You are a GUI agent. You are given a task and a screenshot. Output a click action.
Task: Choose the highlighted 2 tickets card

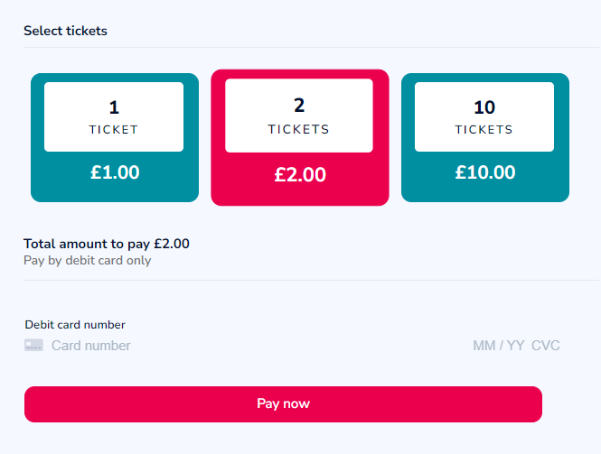click(x=300, y=137)
